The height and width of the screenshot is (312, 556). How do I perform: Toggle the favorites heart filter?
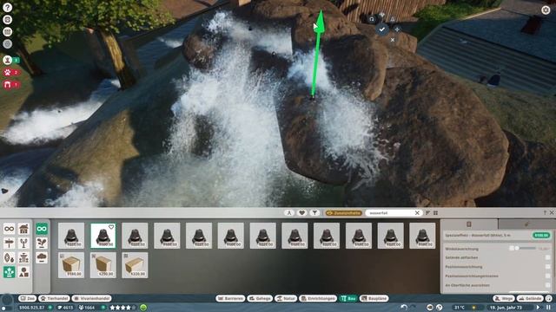pyautogui.click(x=301, y=213)
